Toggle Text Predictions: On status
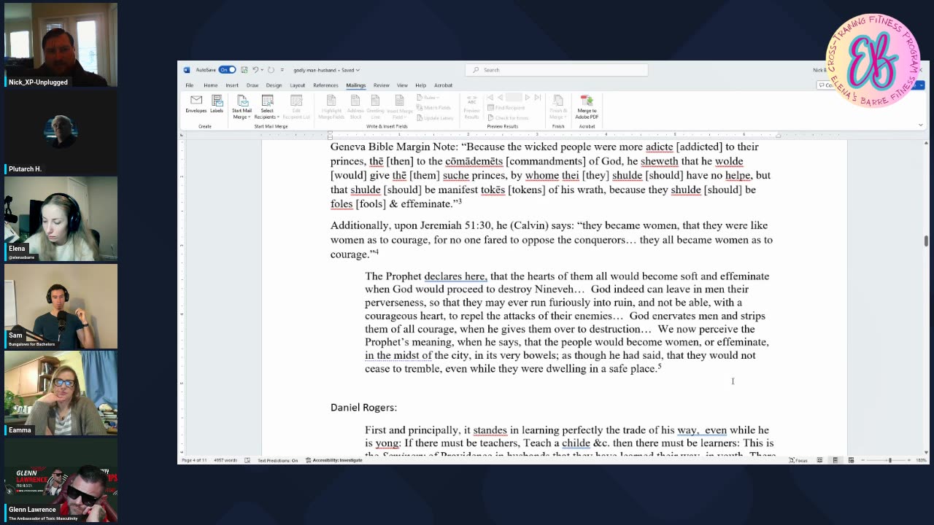 (277, 460)
